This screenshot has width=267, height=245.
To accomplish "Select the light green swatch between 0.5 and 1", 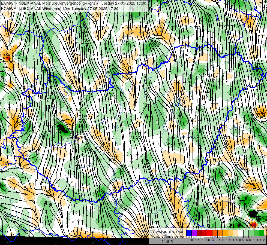I will point(251,233).
